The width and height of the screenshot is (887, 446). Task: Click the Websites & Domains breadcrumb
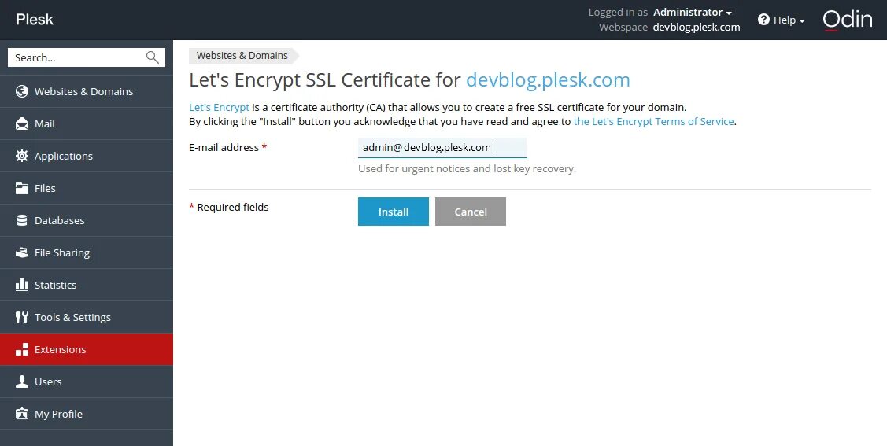coord(242,56)
